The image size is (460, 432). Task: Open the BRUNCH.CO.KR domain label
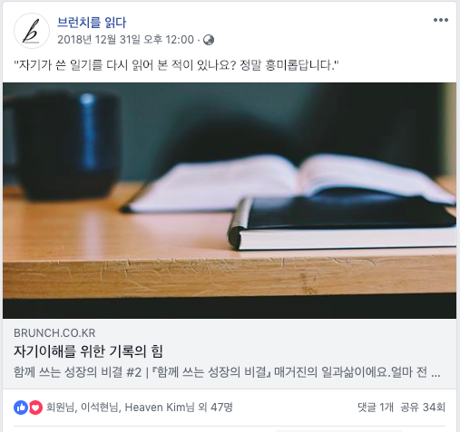tap(54, 333)
